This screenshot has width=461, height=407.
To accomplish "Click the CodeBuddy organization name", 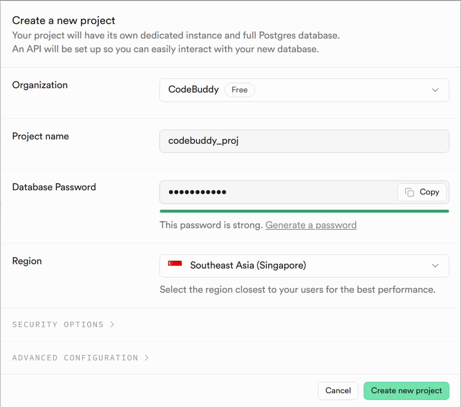I will (x=193, y=89).
